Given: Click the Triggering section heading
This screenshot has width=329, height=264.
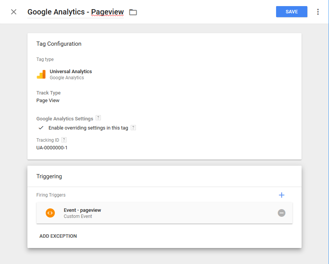Looking at the screenshot, I should tap(49, 176).
